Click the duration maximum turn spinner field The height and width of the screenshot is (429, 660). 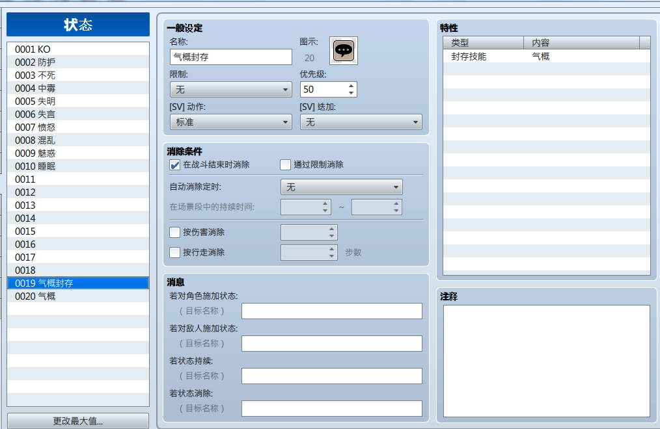pos(377,207)
